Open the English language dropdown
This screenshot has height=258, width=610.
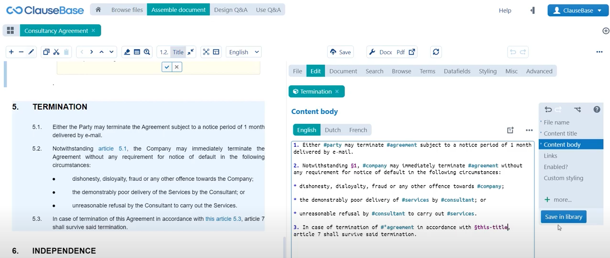(244, 52)
